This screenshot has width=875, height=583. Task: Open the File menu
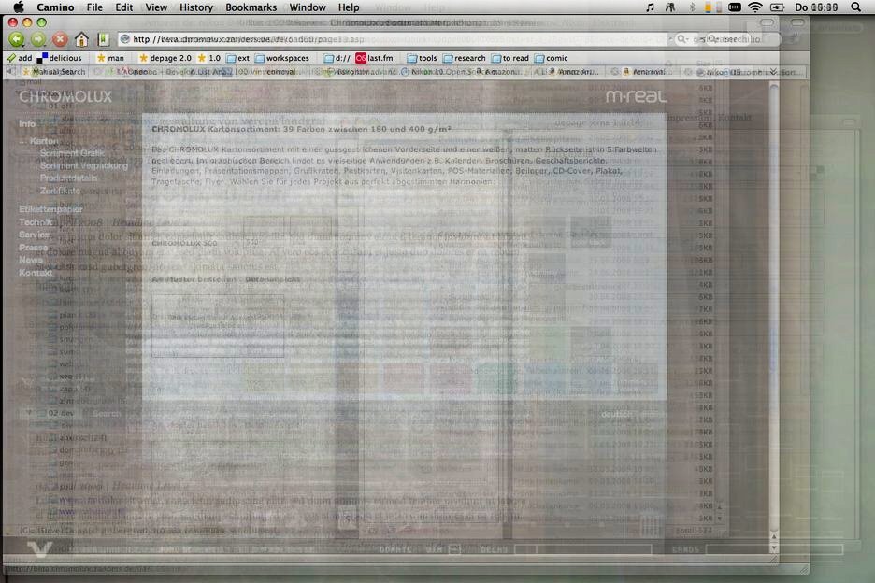coord(94,7)
